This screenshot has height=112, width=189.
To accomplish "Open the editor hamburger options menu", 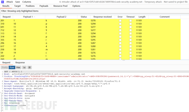I will coord(30,67).
